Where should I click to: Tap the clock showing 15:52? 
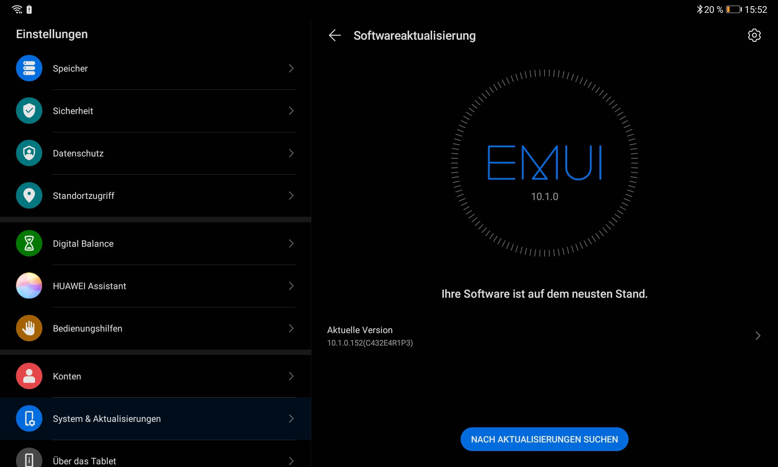click(756, 10)
